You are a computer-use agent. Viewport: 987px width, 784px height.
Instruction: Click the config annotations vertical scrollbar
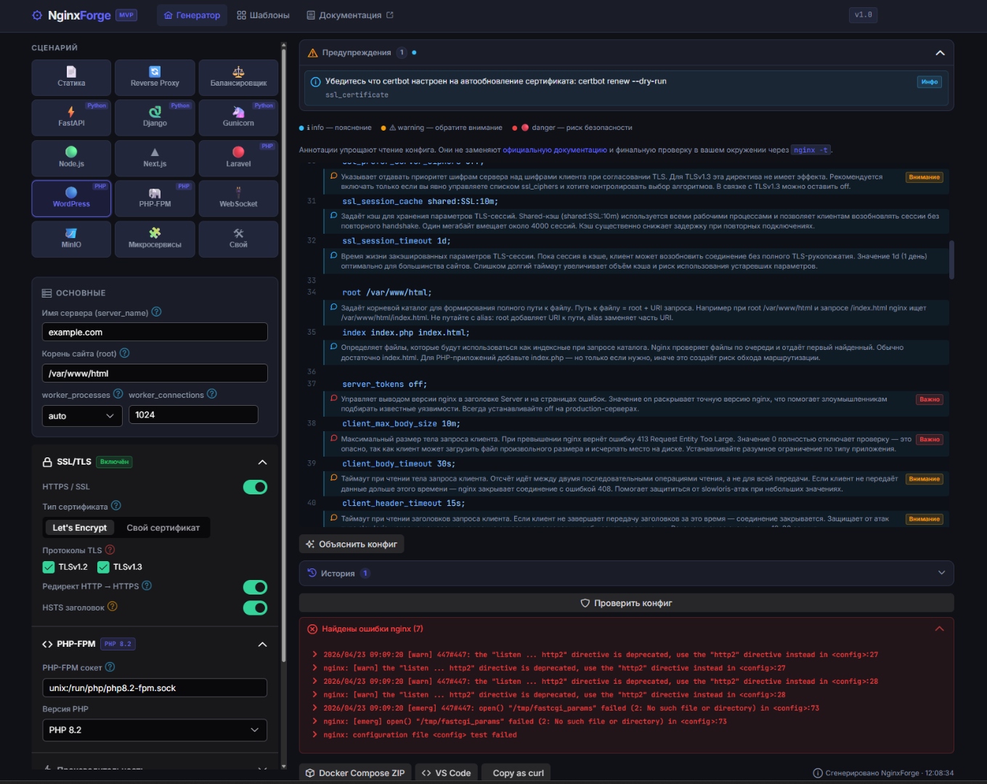click(x=951, y=260)
